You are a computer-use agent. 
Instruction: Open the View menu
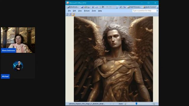[80, 11]
